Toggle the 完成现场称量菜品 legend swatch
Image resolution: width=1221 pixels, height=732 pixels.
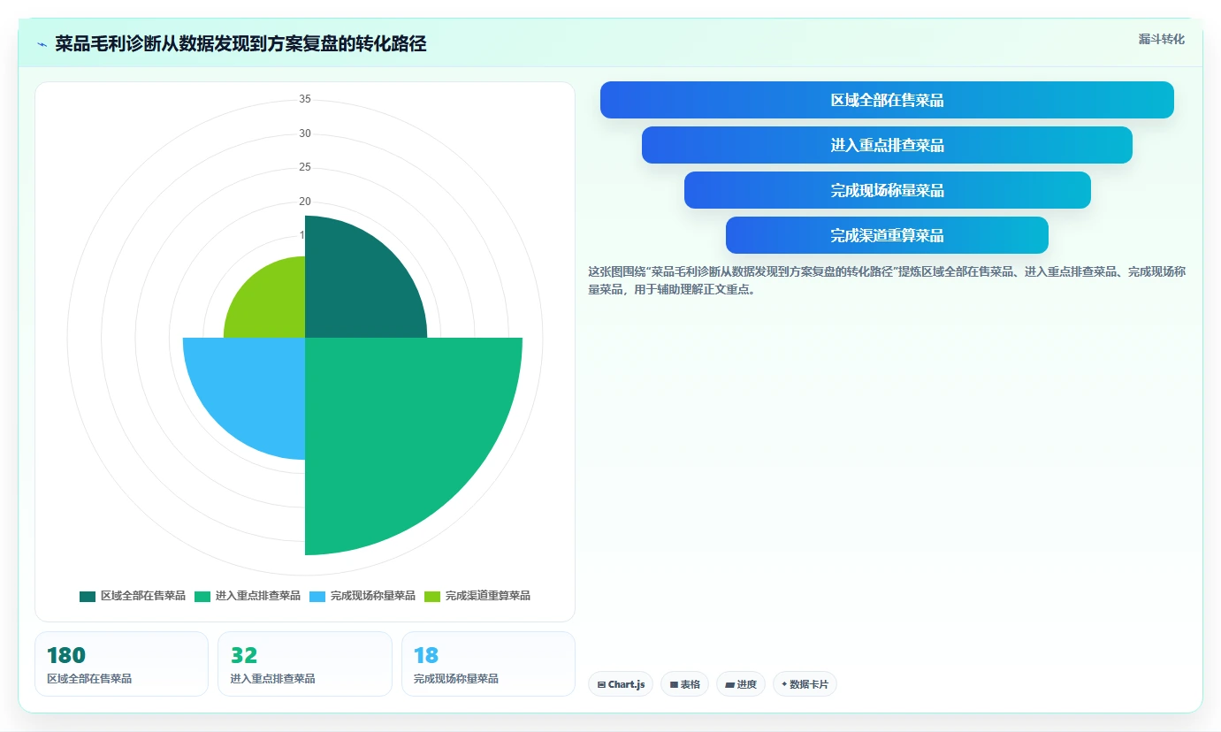317,596
